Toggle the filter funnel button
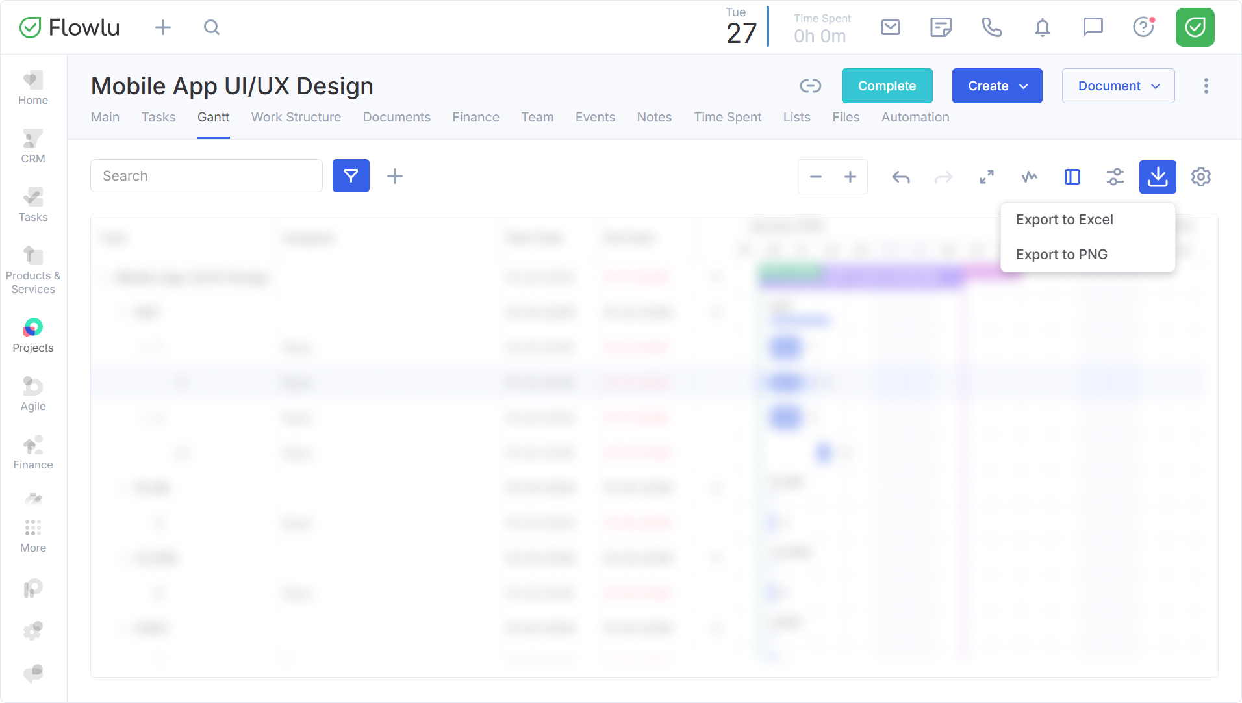The width and height of the screenshot is (1242, 703). coord(351,176)
